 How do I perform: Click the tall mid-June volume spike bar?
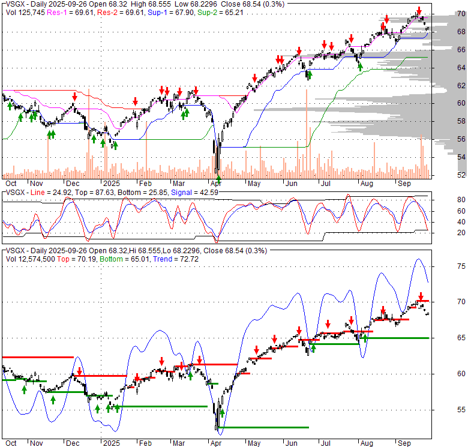(x=307, y=134)
